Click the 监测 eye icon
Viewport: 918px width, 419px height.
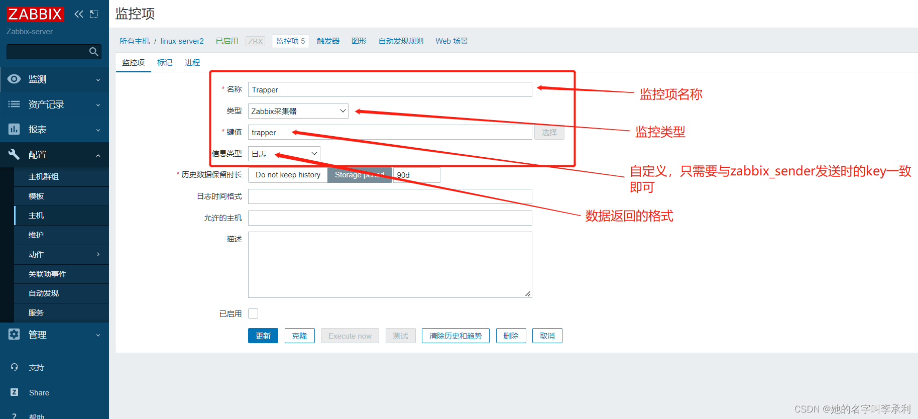click(x=14, y=79)
